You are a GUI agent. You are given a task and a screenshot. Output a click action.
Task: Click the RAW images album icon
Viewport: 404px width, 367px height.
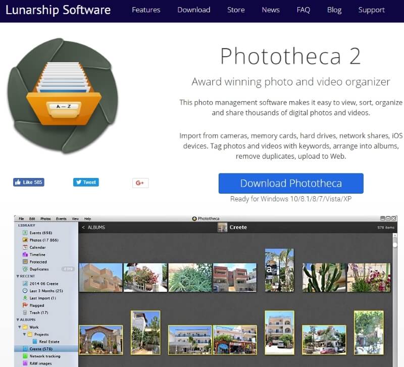(25, 363)
